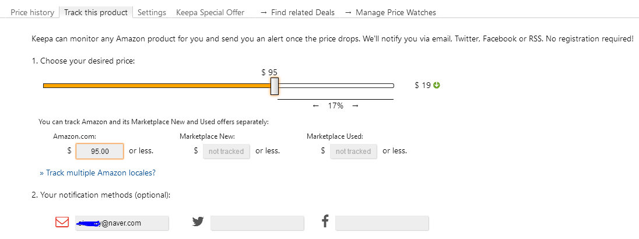Click the green down arrow beside $ 19

[437, 85]
